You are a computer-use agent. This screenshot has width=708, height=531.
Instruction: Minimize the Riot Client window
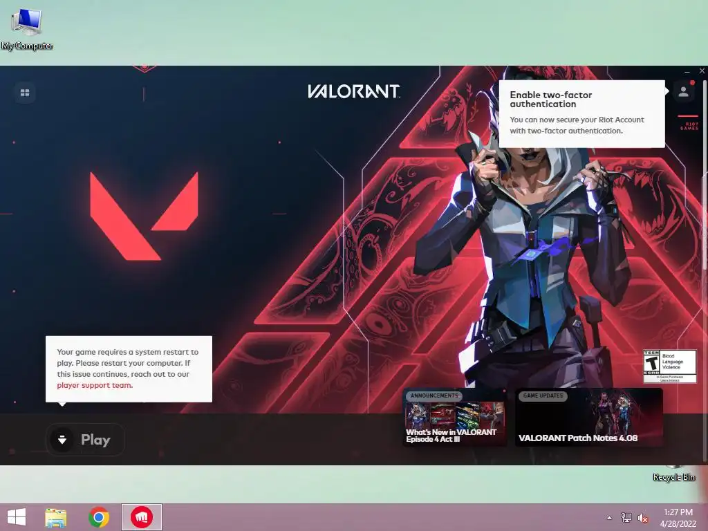687,71
